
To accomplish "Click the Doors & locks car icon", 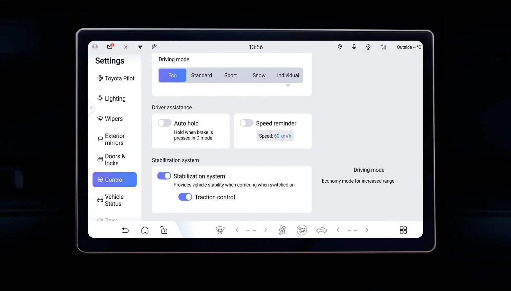I will click(100, 159).
